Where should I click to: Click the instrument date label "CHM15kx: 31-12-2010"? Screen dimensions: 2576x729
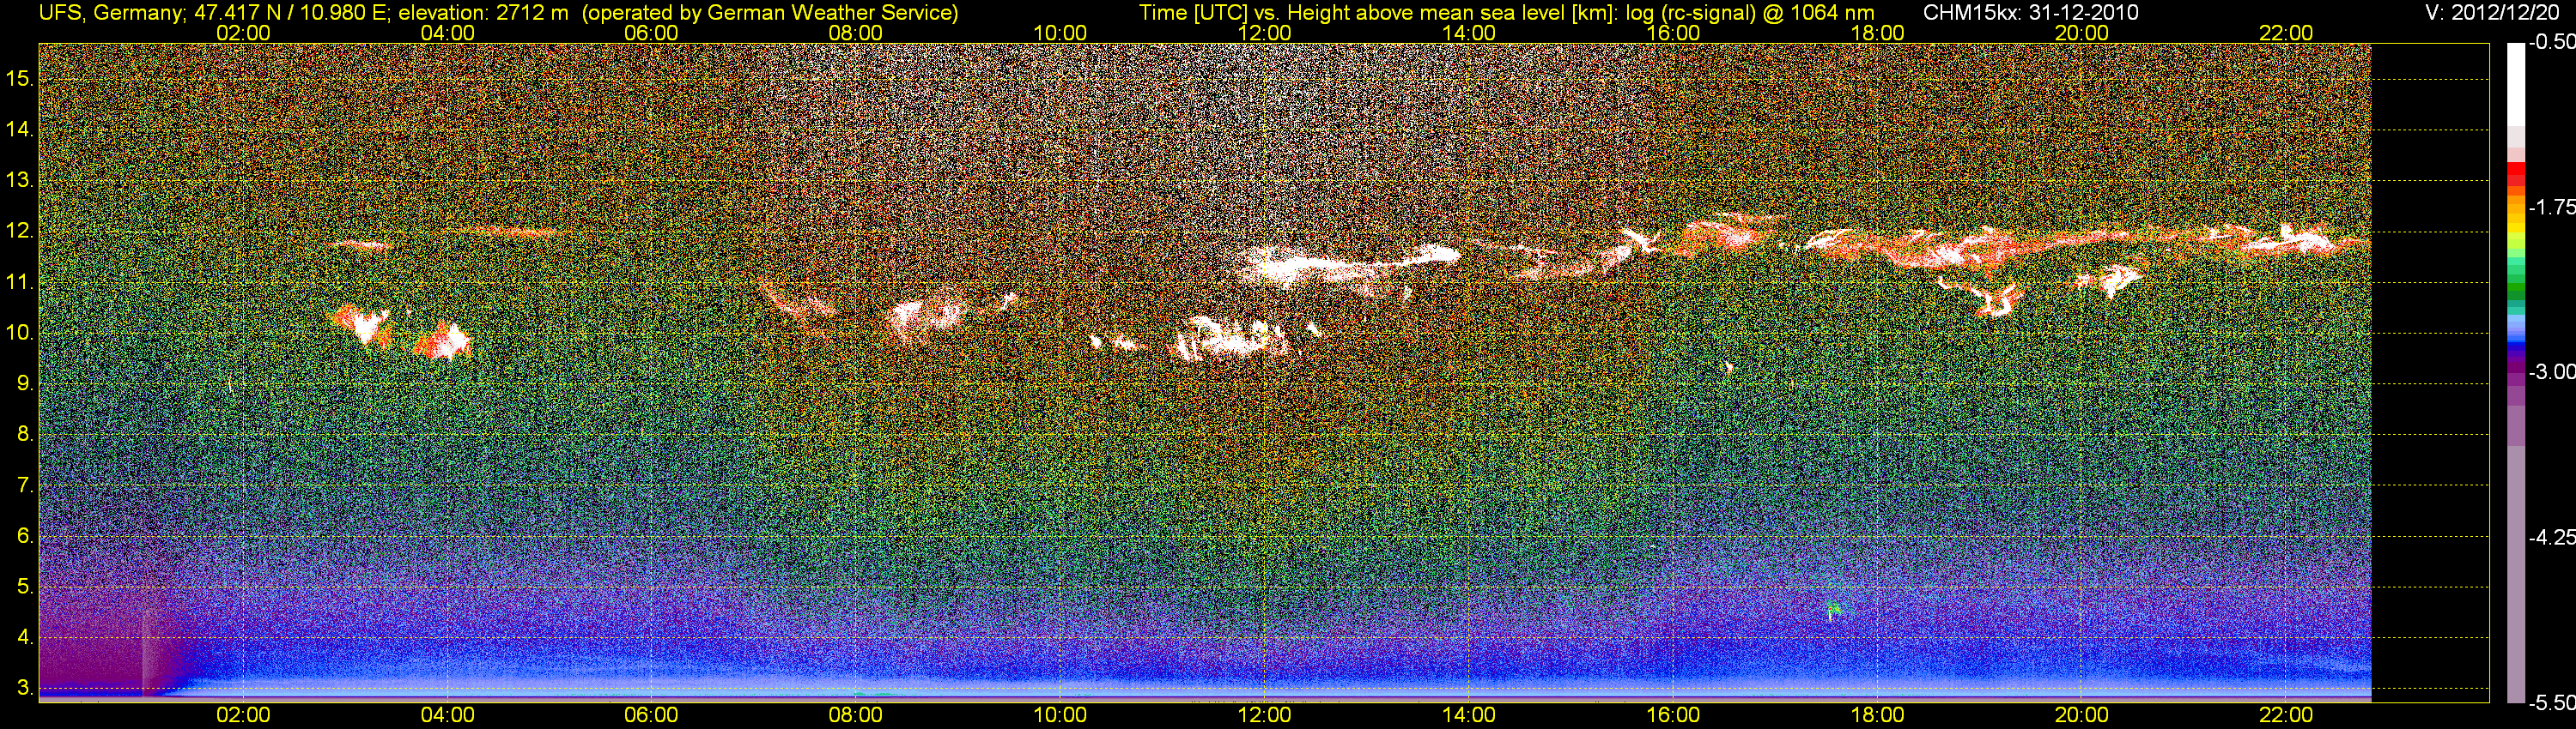(x=2031, y=13)
